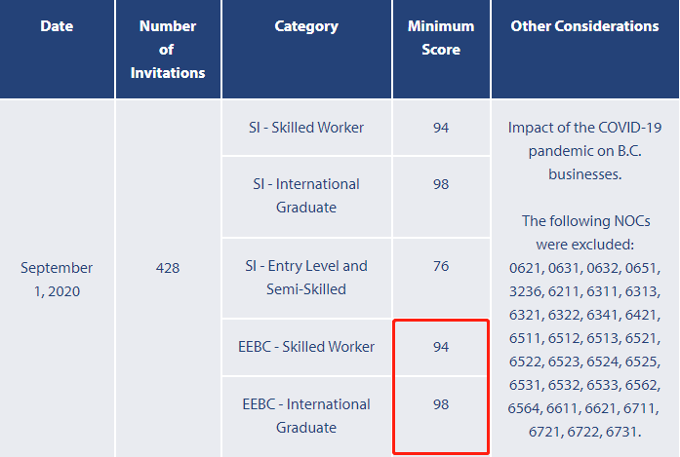Select score 94 for EEBC Skilled Worker

point(441,347)
